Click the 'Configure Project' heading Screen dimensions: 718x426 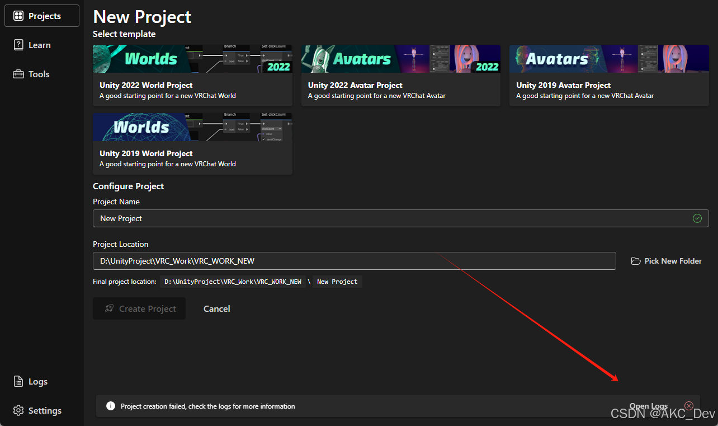tap(129, 186)
